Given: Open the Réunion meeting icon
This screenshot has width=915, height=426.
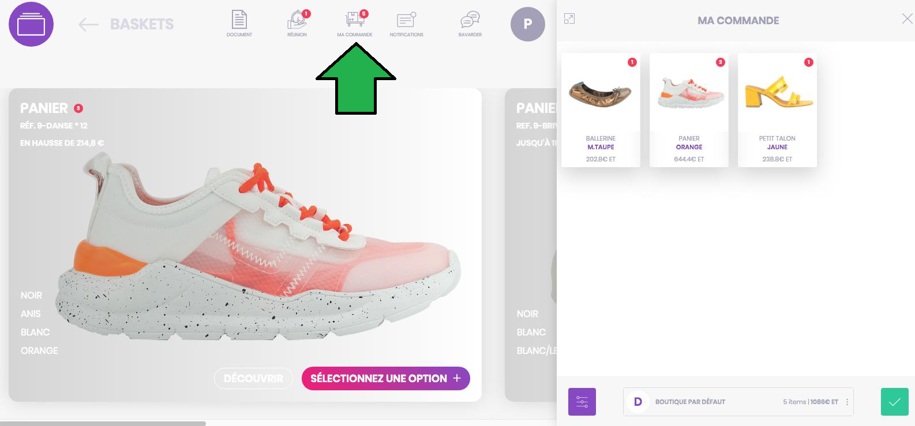Looking at the screenshot, I should coord(297,24).
